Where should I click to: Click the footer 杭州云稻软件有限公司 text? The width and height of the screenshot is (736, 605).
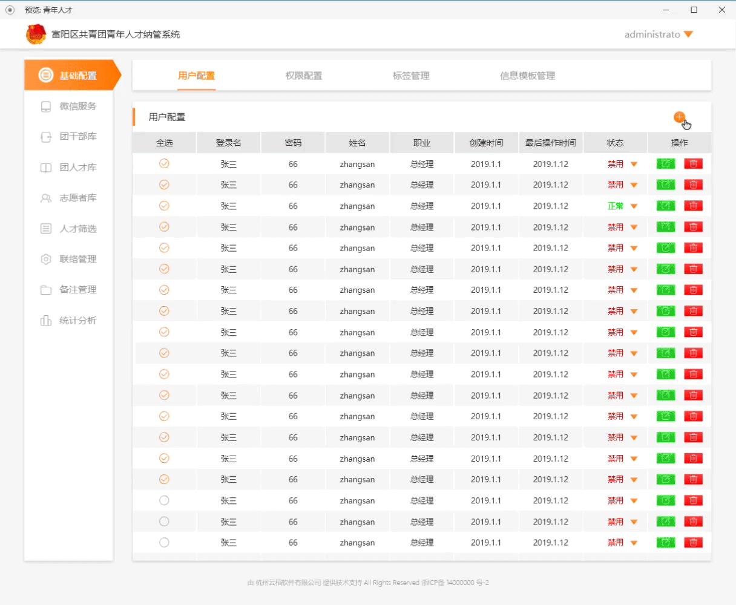coord(288,583)
